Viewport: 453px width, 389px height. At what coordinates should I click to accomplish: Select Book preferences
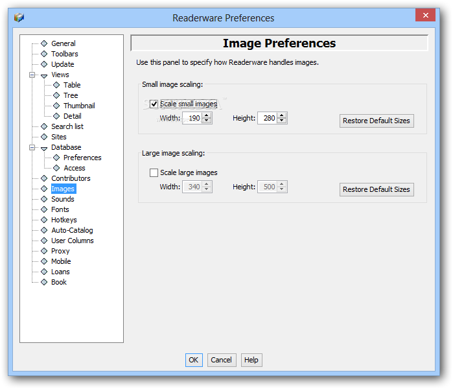59,282
